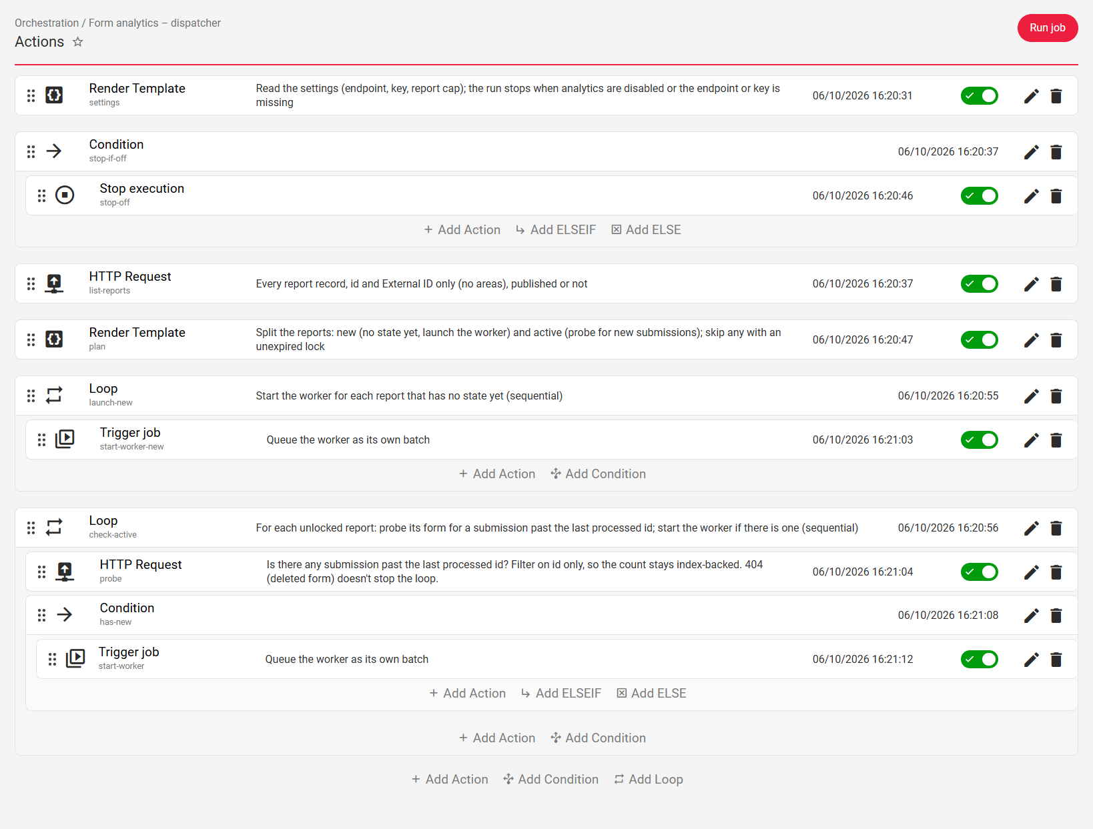Edit the stop-if-off Condition
1093x829 pixels.
(1031, 152)
